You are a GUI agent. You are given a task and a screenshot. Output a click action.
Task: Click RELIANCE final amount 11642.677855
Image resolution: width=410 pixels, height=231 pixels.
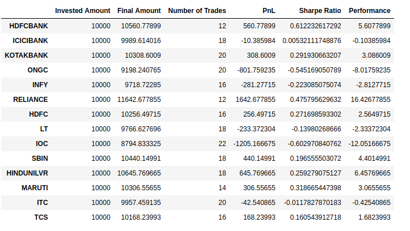[139, 100]
